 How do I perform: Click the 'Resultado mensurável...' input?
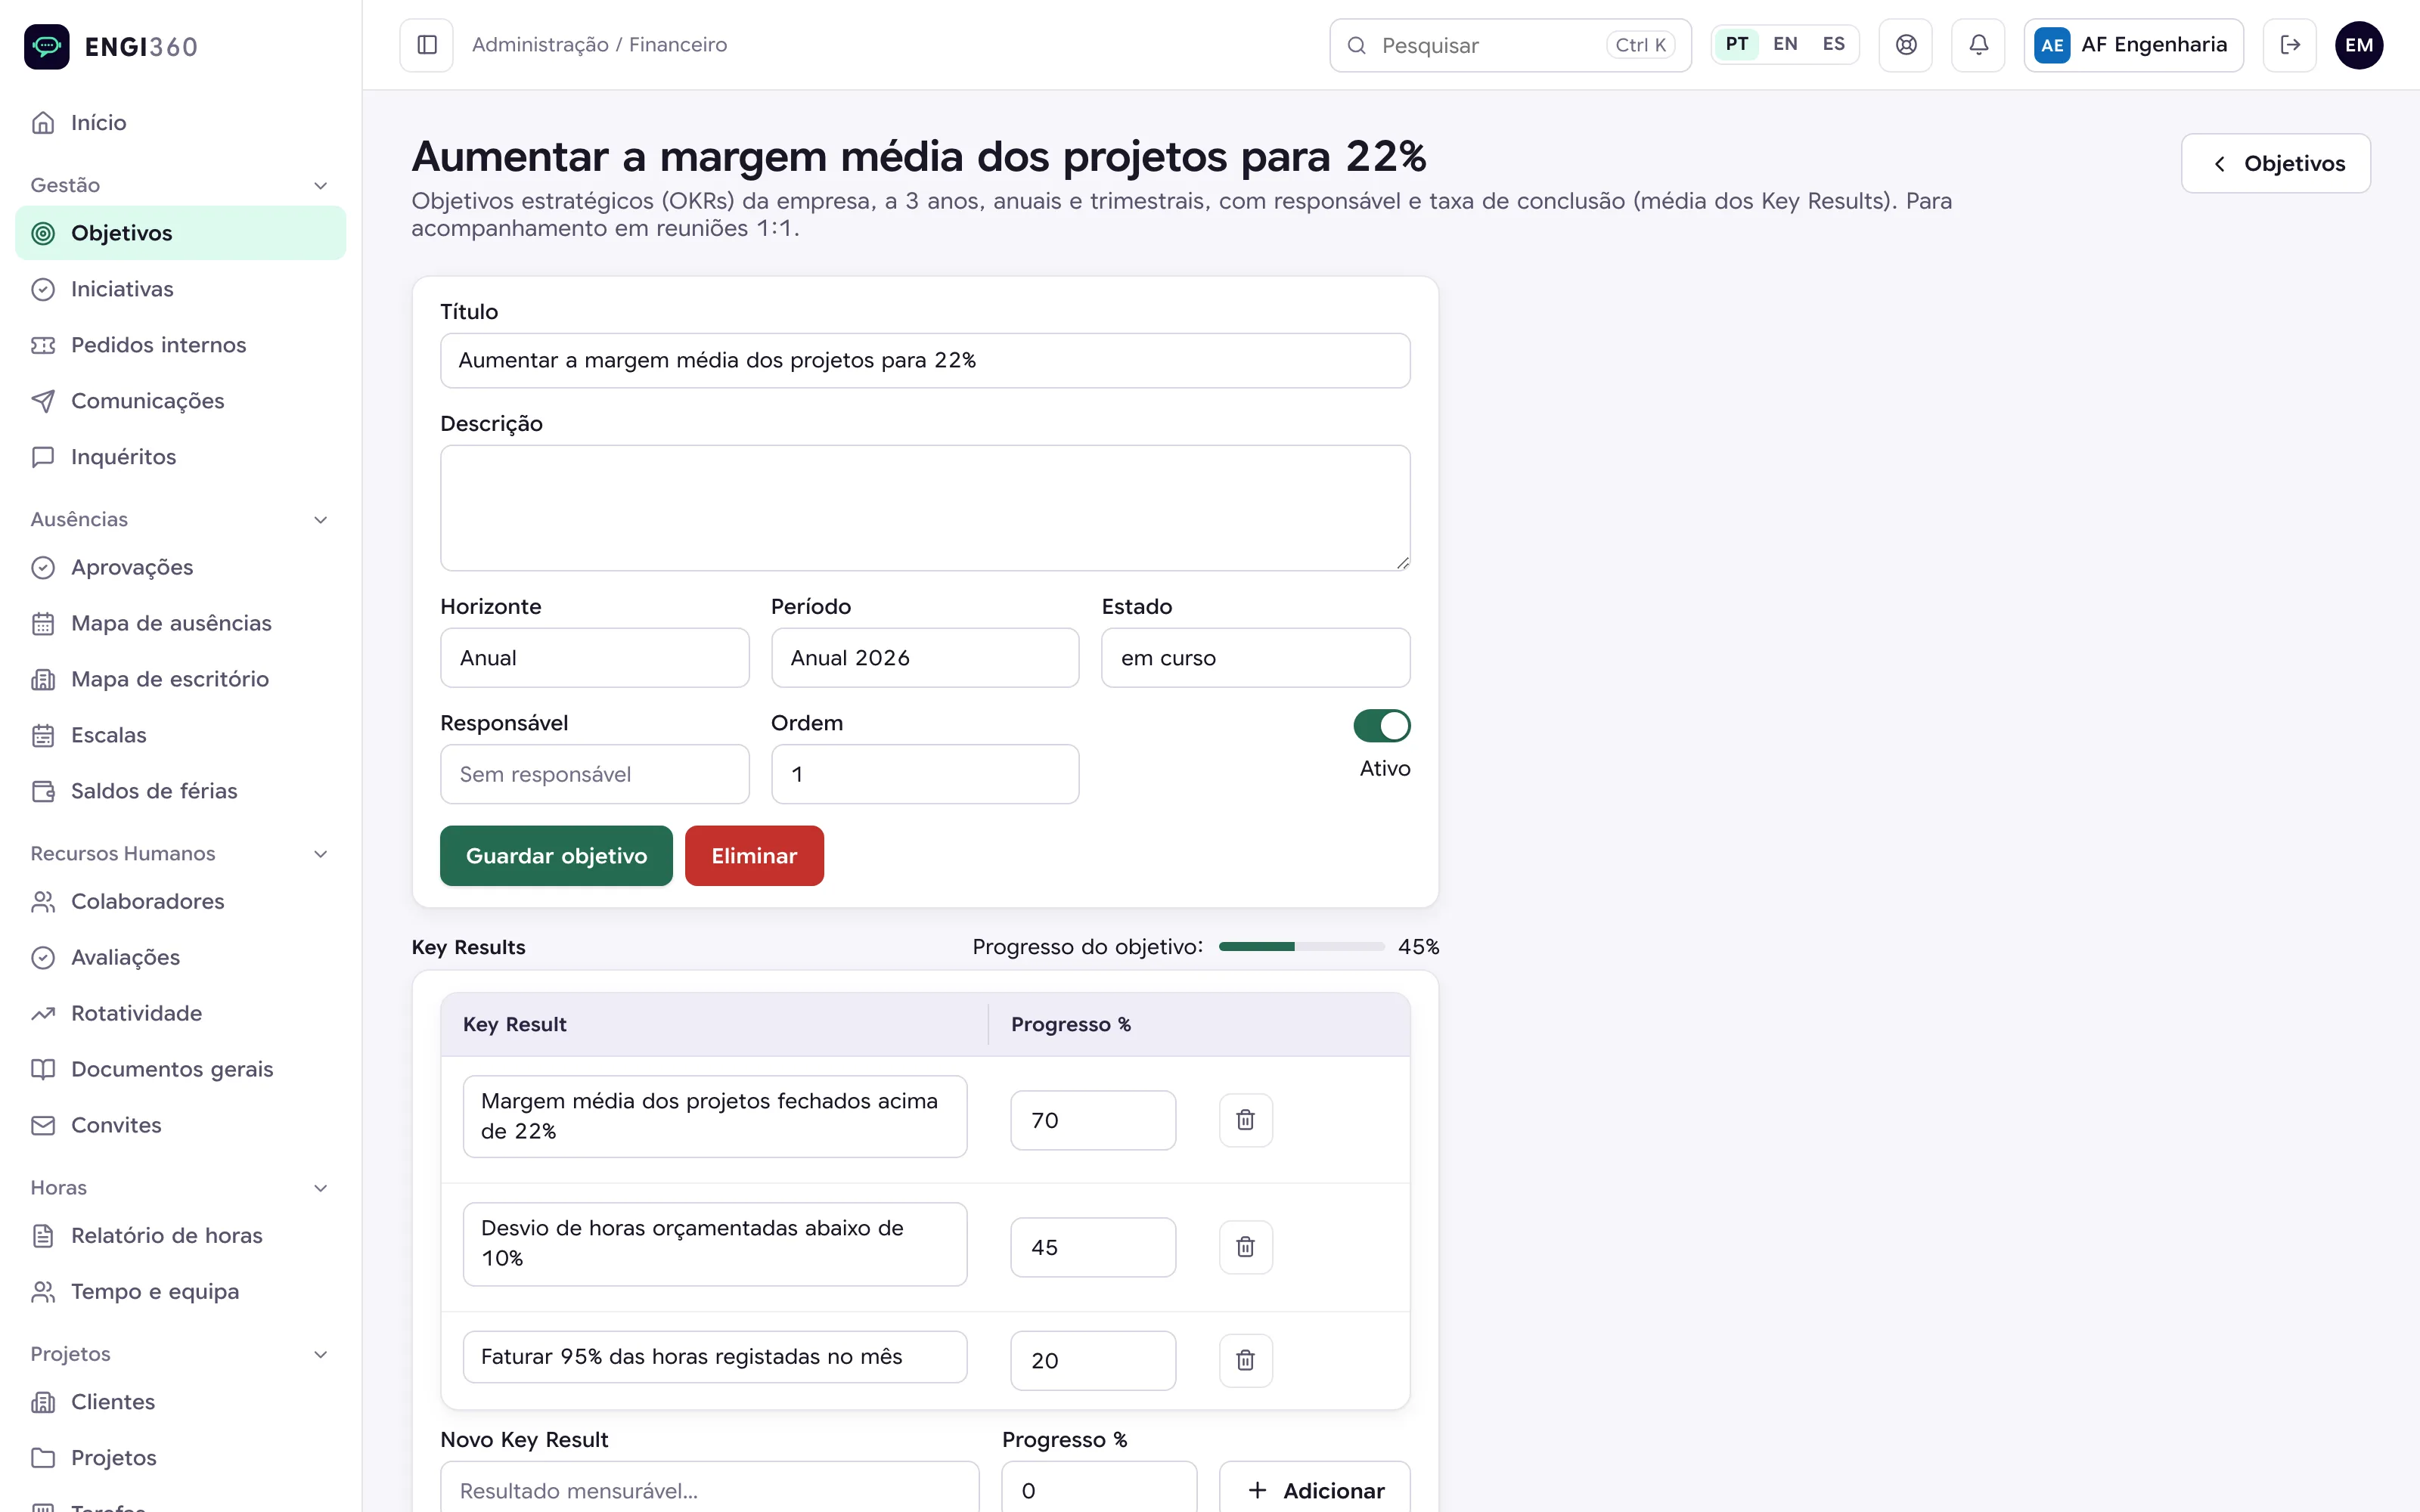point(709,1488)
